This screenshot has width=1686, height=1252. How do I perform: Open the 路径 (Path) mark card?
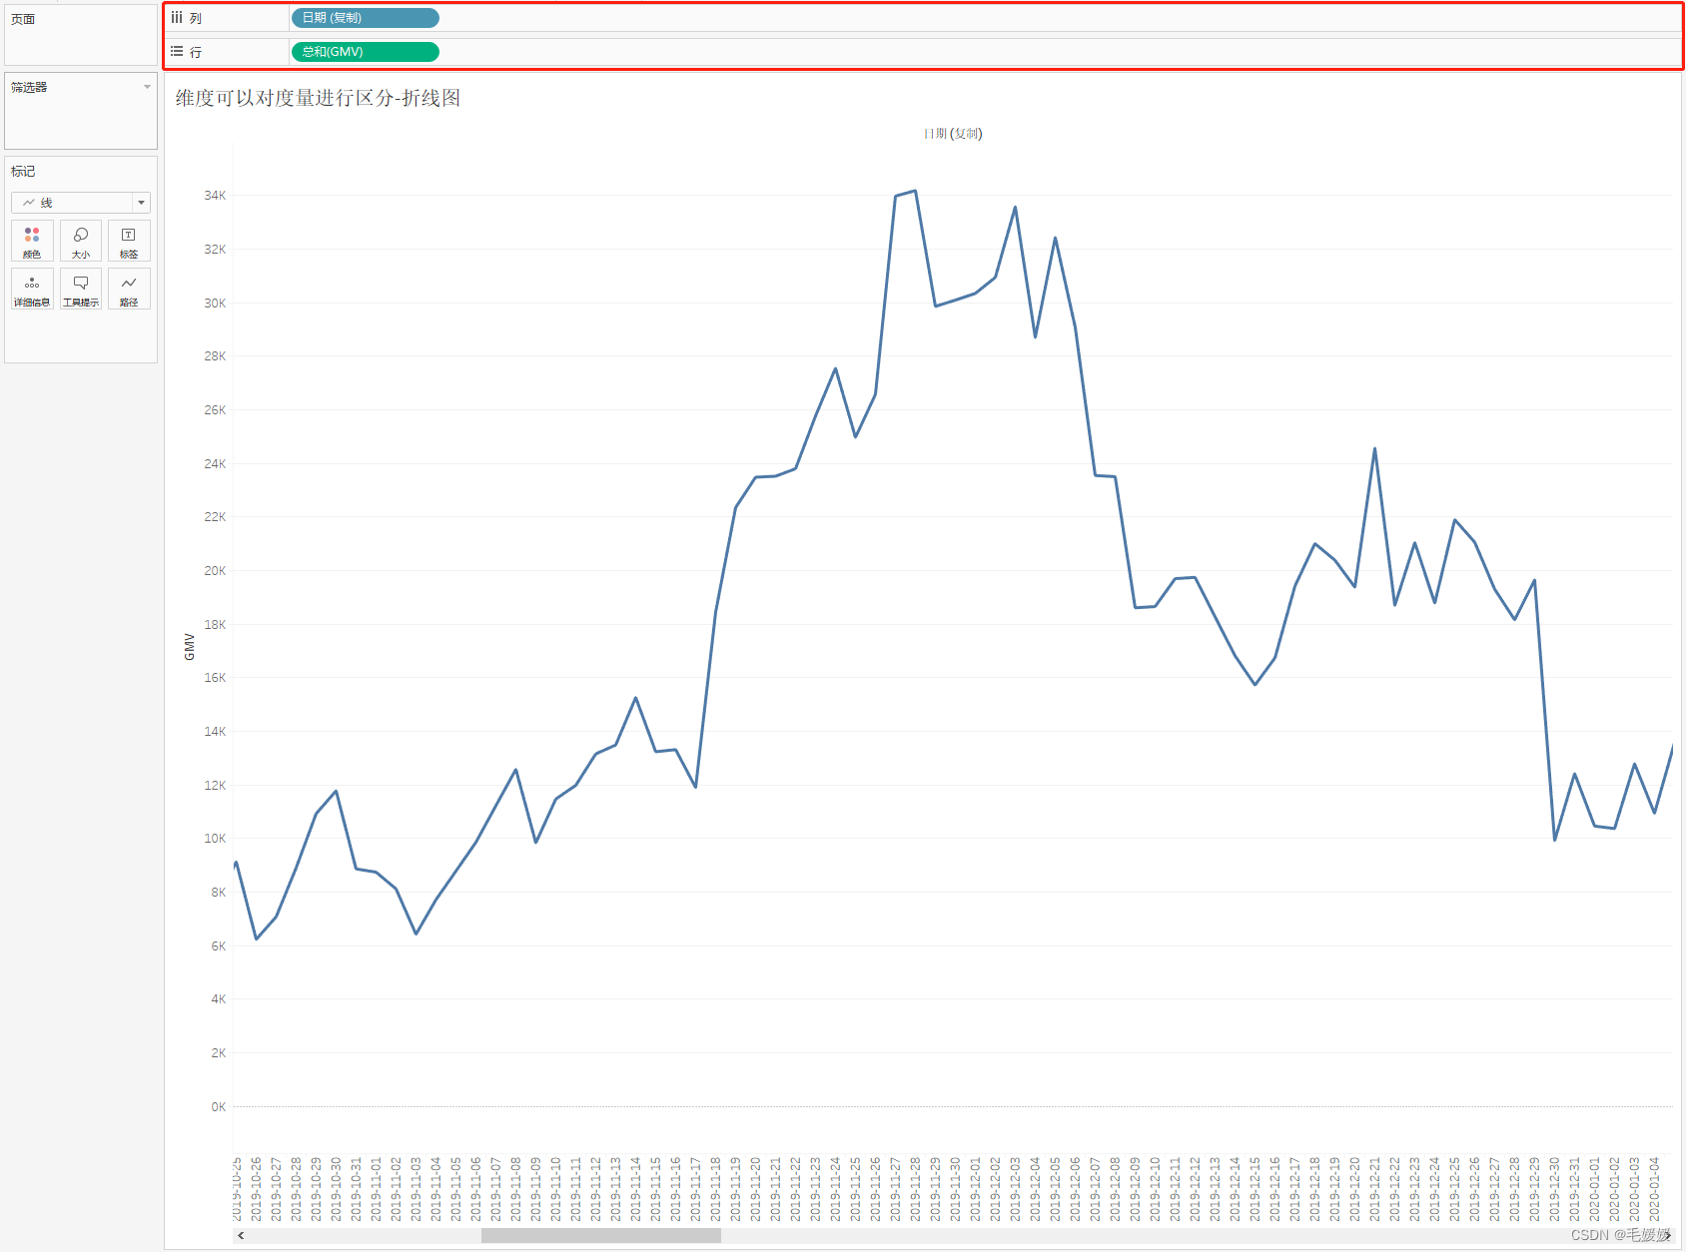pos(129,289)
